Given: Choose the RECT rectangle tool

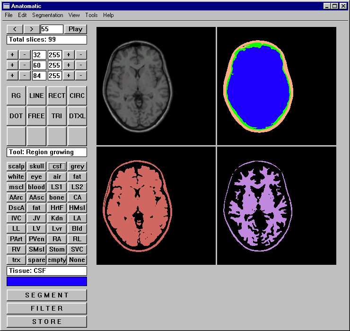Looking at the screenshot, I should pyautogui.click(x=57, y=96).
